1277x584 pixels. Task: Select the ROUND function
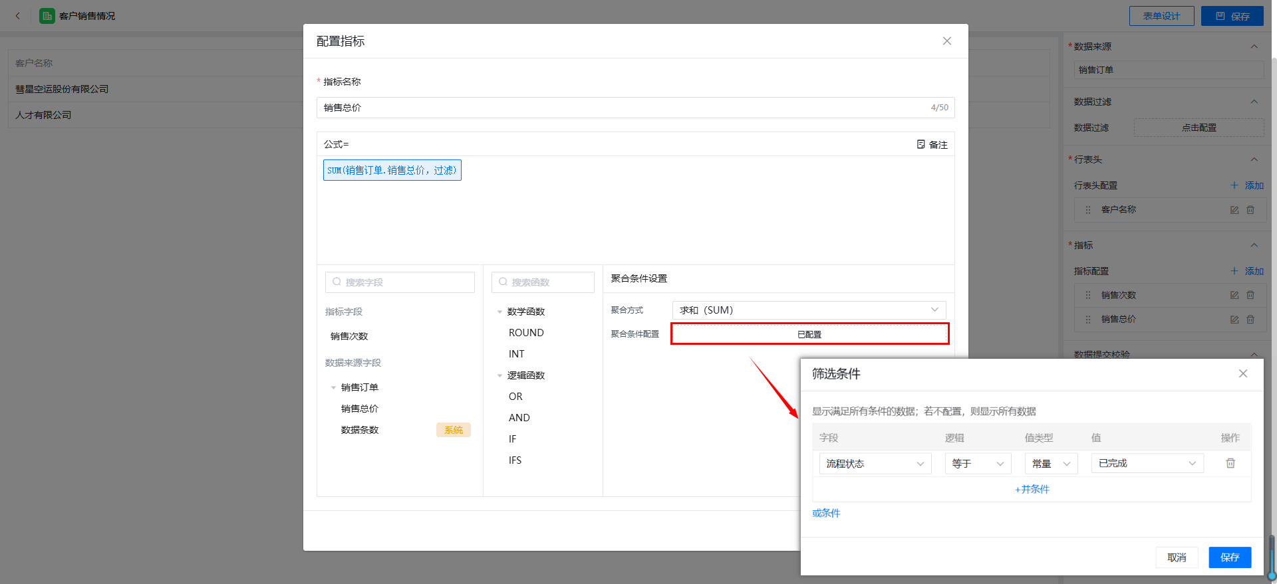point(526,333)
